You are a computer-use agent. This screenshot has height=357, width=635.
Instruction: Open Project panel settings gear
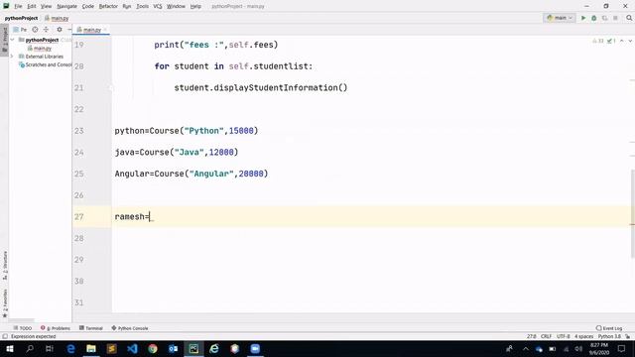pos(60,30)
